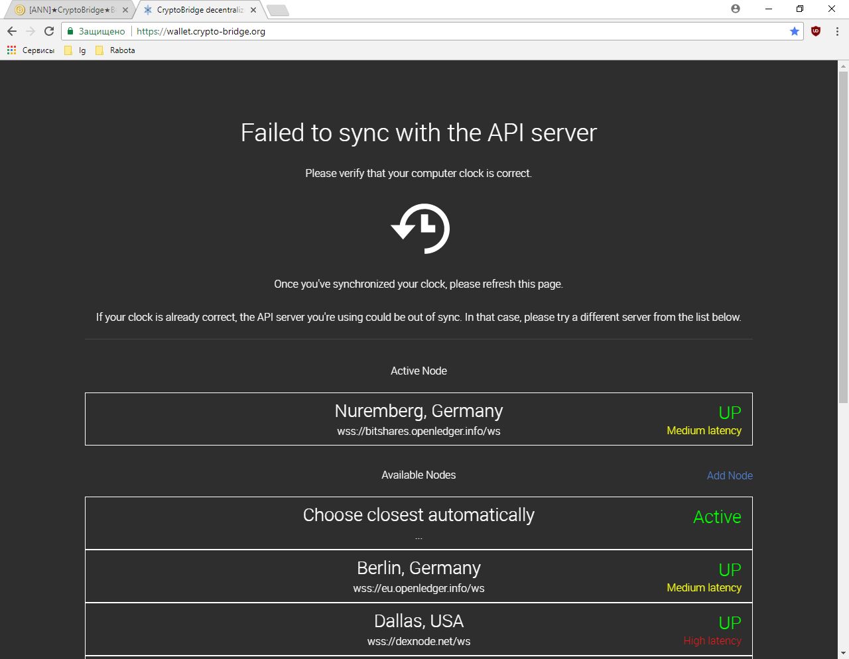Open a new browser tab
849x659 pixels.
point(277,10)
